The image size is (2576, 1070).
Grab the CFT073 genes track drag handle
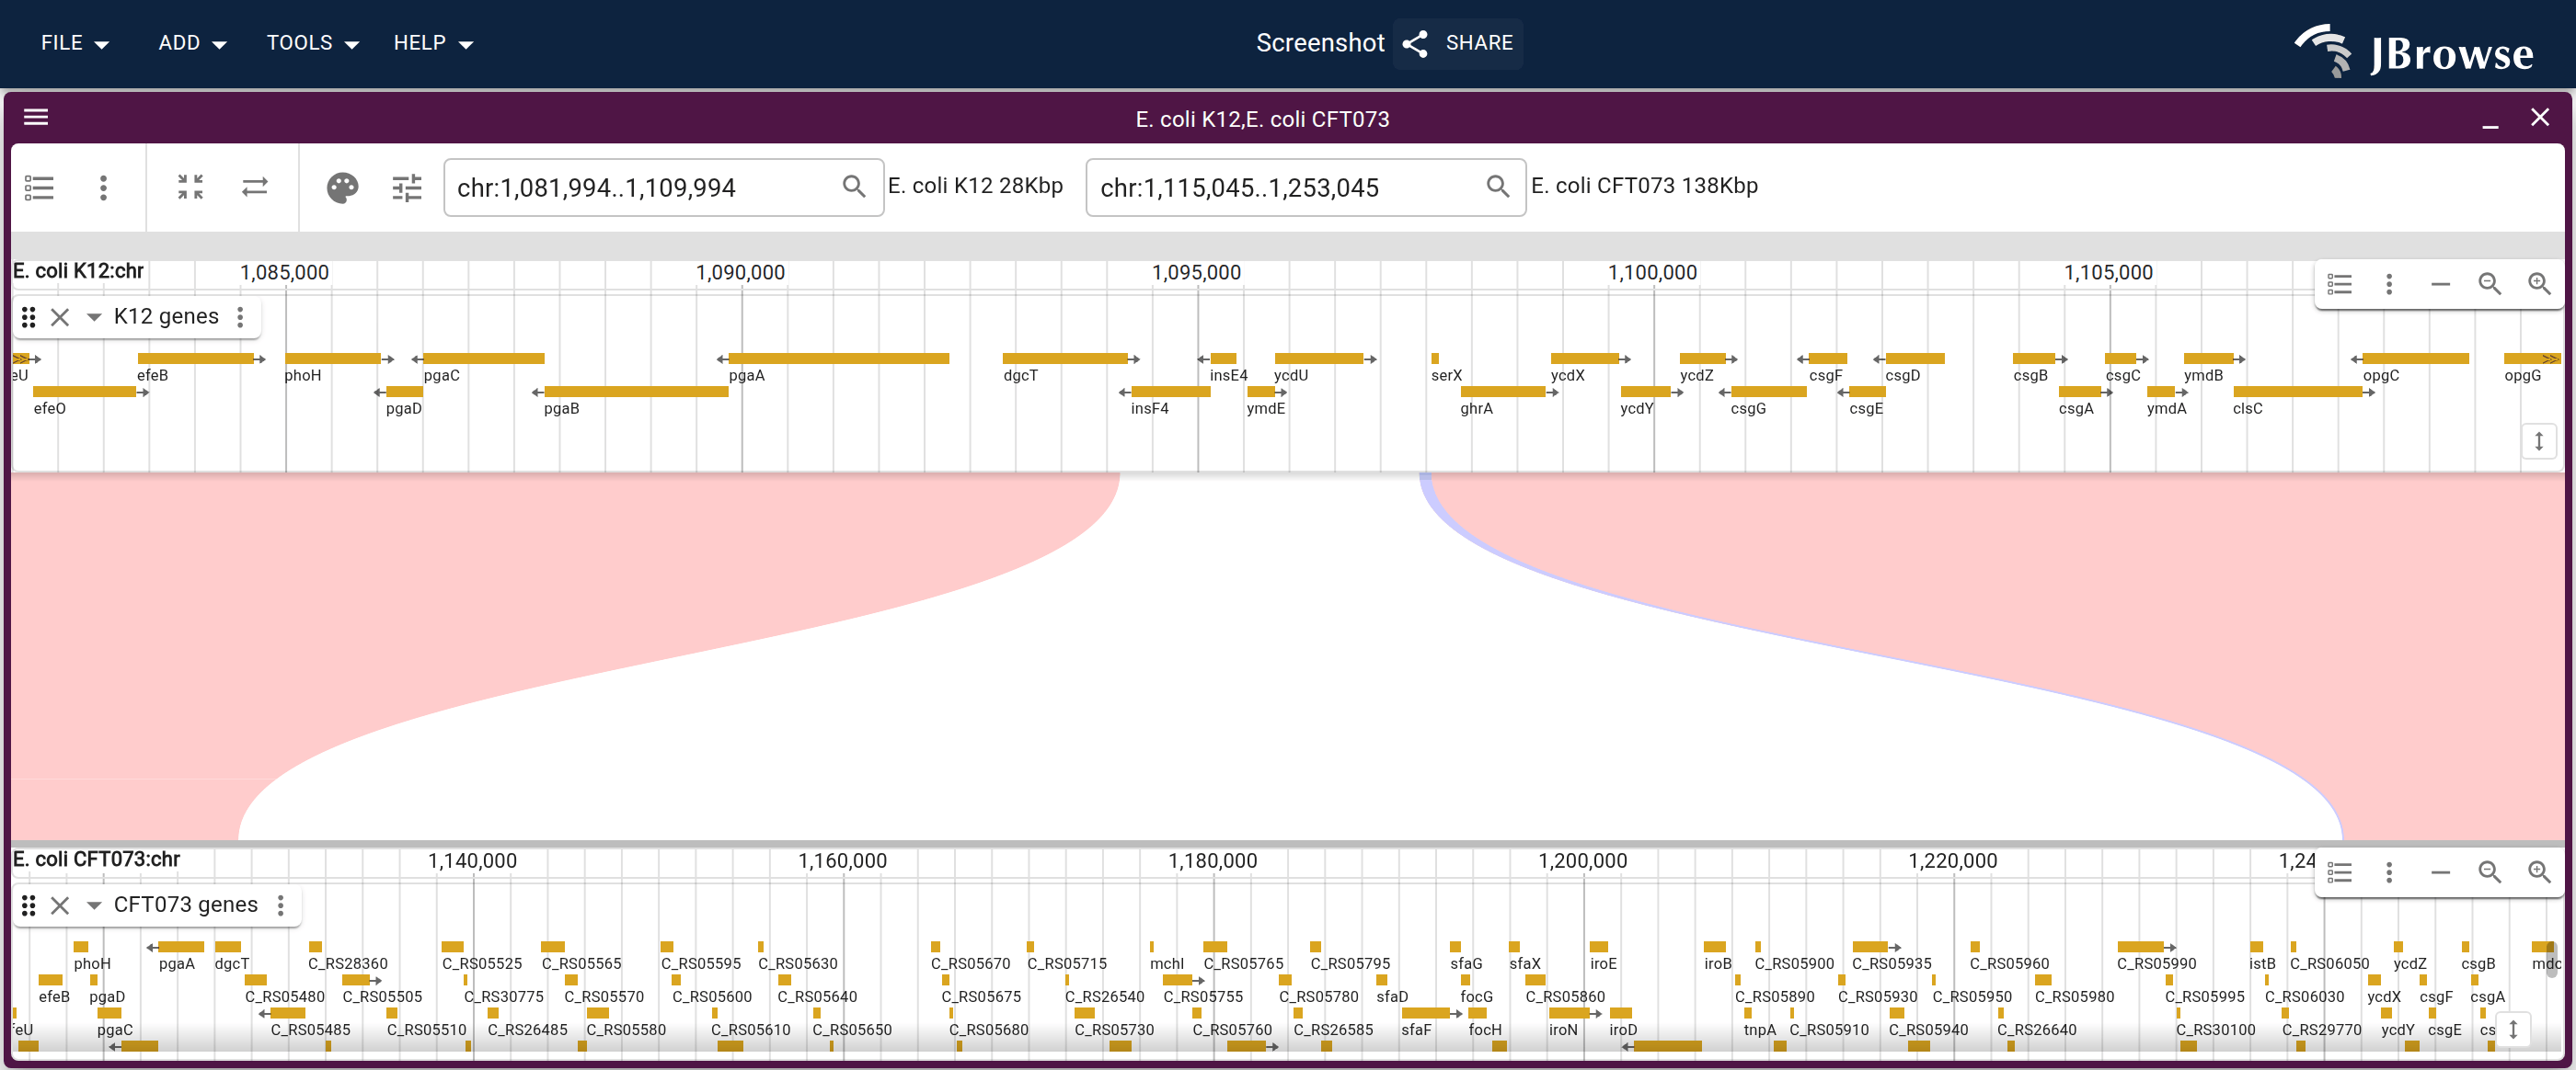29,906
